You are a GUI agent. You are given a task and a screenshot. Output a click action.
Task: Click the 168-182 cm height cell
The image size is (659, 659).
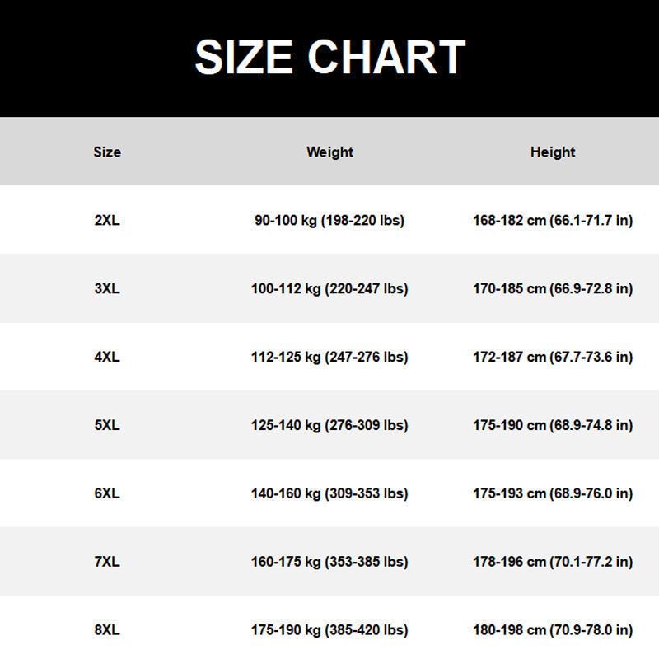pos(553,221)
